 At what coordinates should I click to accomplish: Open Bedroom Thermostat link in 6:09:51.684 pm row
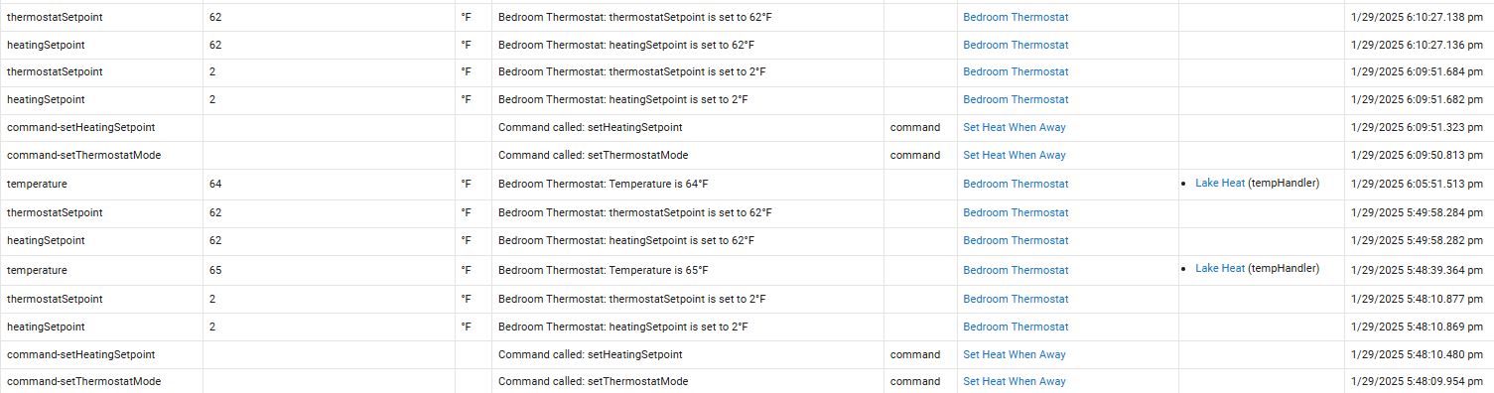click(x=1016, y=71)
